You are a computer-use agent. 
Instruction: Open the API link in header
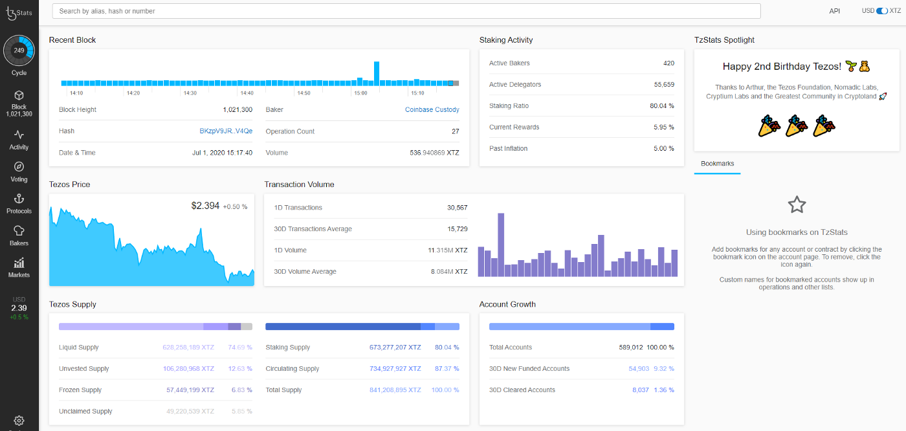(835, 11)
